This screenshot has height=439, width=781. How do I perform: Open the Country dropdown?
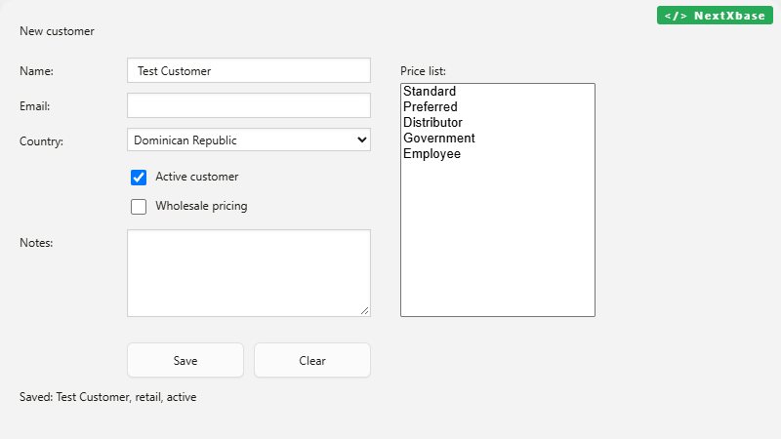click(249, 140)
